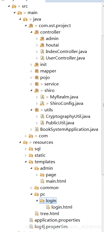This screenshot has width=104, height=232.
Task: Click the login.html file icon
Action: click(x=48, y=207)
